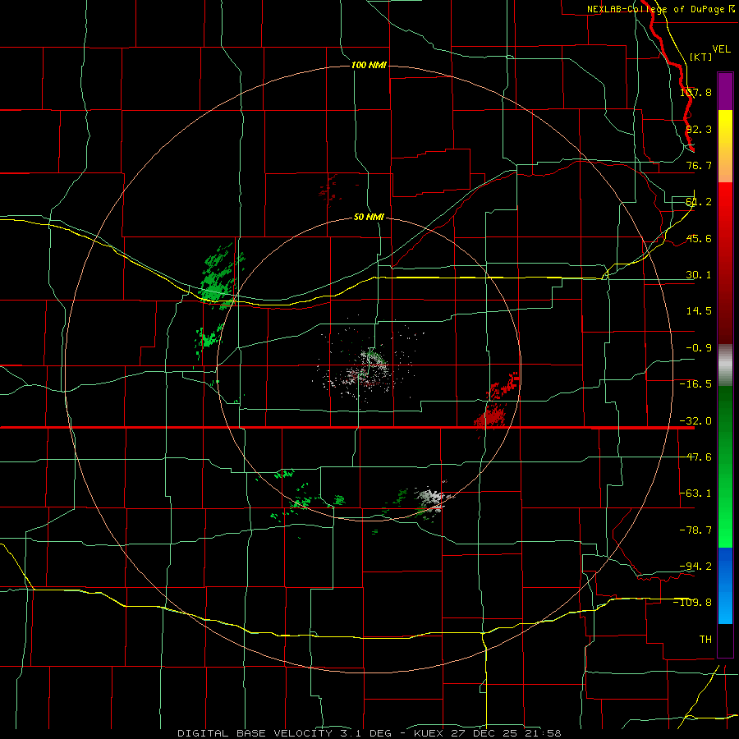Select the 76.7 scale value

tap(699, 165)
